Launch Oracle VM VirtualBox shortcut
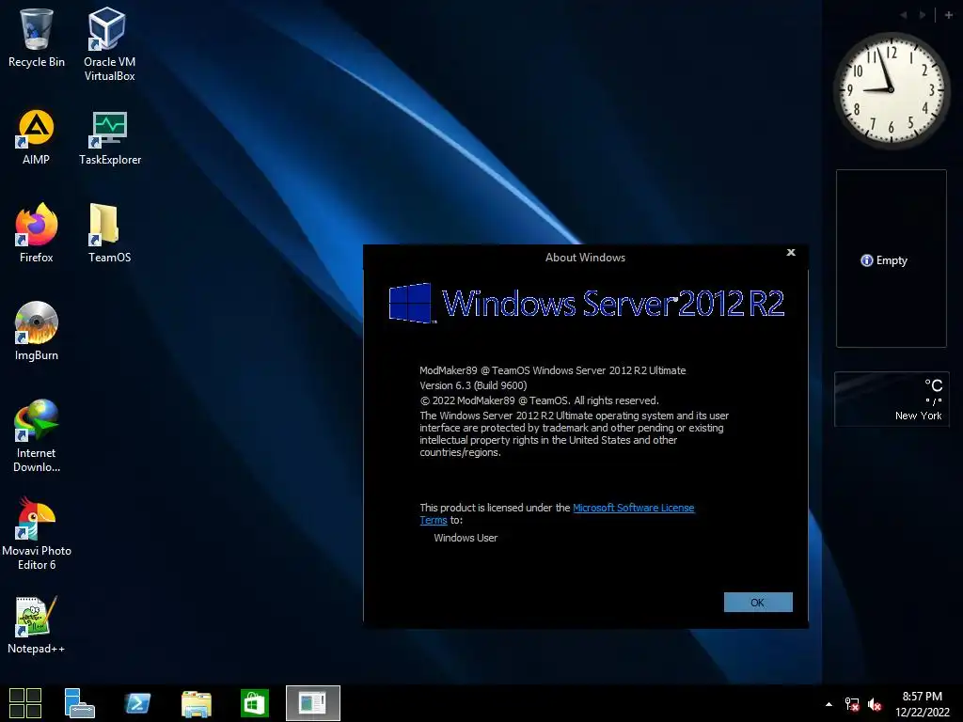Viewport: 963px width, 722px height. 109,43
